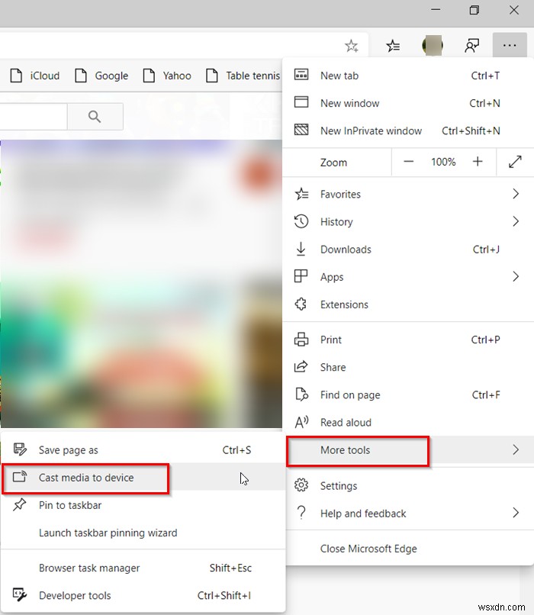Image resolution: width=534 pixels, height=615 pixels.
Task: Click the Read aloud icon
Action: coord(301,423)
